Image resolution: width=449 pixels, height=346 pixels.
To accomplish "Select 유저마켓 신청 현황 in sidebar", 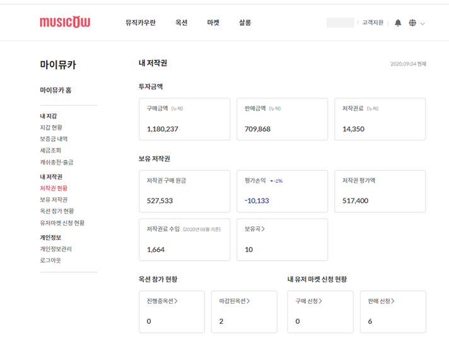I will 62,223.
